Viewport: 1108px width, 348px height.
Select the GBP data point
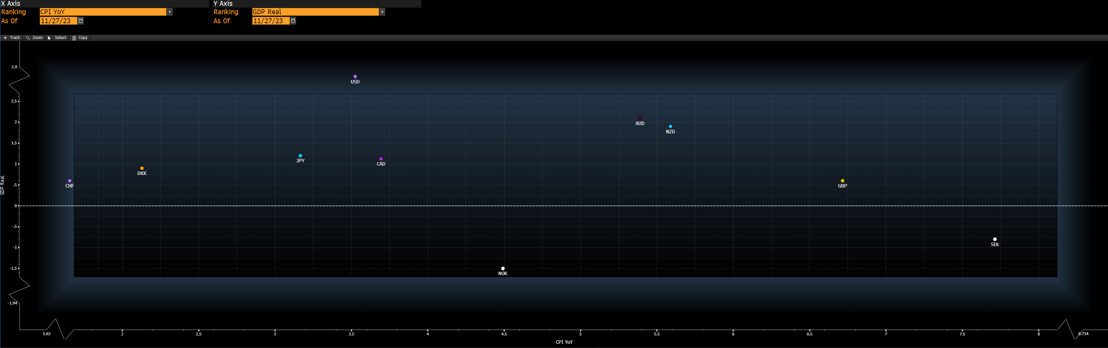point(843,181)
